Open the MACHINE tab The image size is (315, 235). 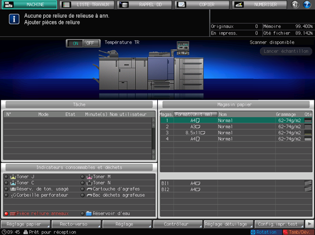pos(29,4)
